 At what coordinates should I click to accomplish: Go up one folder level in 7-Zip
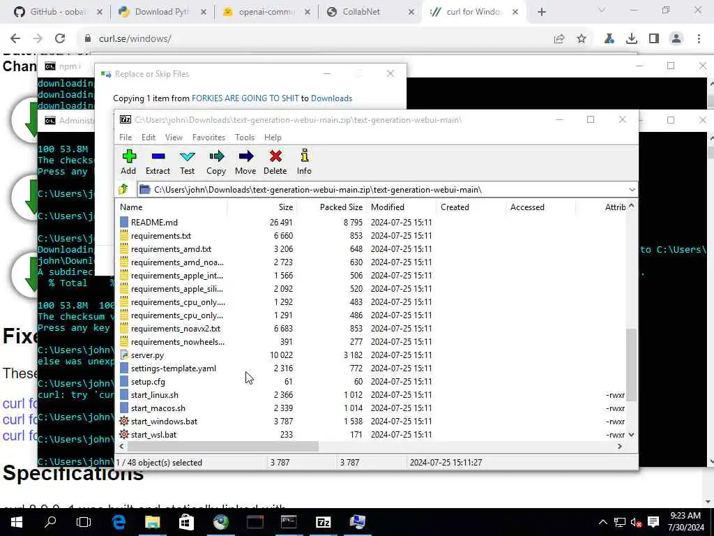(124, 189)
